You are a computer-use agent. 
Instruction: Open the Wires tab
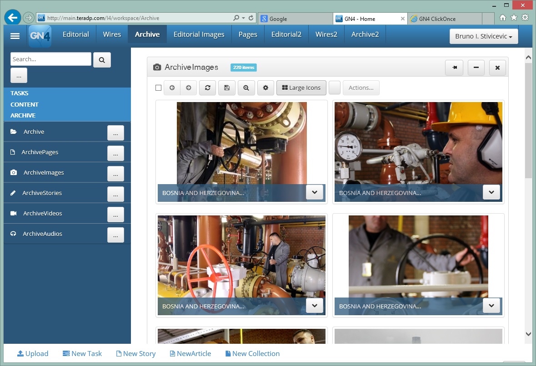[112, 34]
